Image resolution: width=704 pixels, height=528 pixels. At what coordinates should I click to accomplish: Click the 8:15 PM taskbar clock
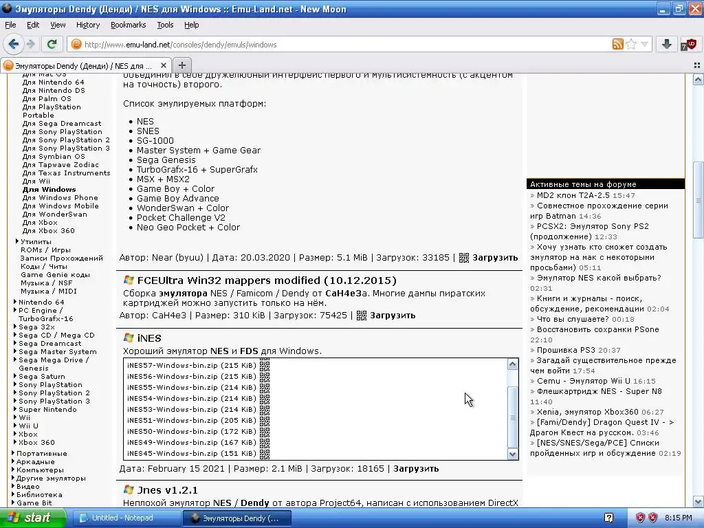click(x=678, y=518)
